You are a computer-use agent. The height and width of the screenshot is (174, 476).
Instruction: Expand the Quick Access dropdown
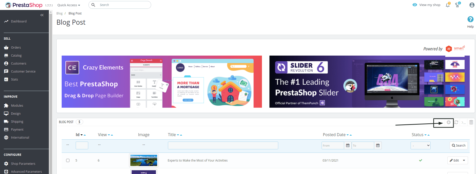click(x=69, y=5)
